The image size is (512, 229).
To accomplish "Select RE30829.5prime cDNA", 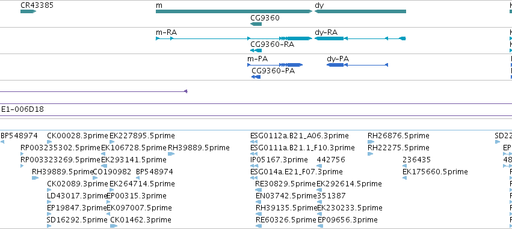I will pyautogui.click(x=285, y=184).
